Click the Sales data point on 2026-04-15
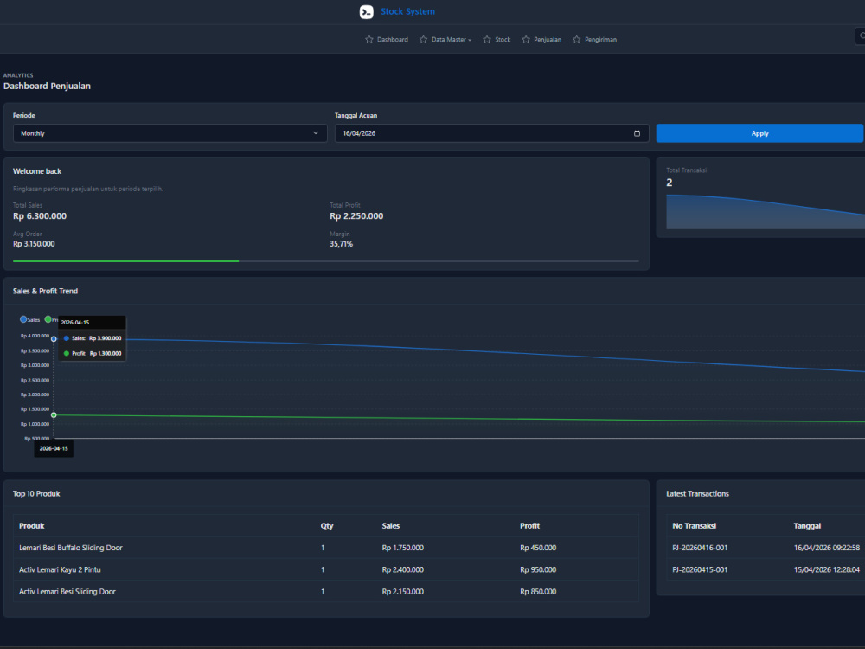This screenshot has width=865, height=649. coord(54,339)
